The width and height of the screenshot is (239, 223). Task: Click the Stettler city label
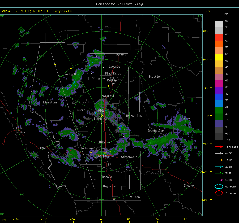click(x=155, y=77)
